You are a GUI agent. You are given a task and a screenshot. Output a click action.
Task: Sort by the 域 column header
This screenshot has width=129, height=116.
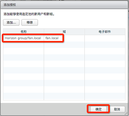click(64, 32)
